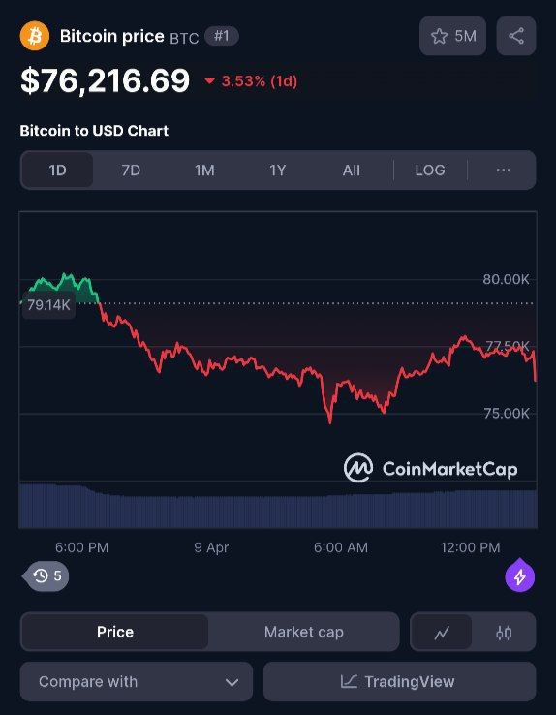
Task: Click the purple lightning bolt icon
Action: coord(519,576)
